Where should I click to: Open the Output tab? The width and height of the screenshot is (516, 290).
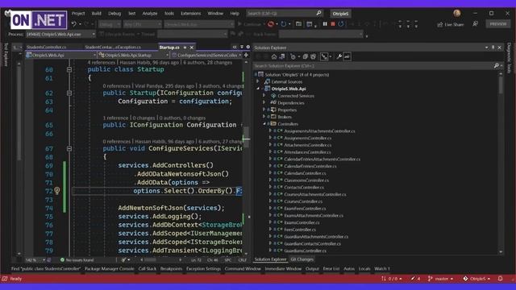click(x=312, y=268)
